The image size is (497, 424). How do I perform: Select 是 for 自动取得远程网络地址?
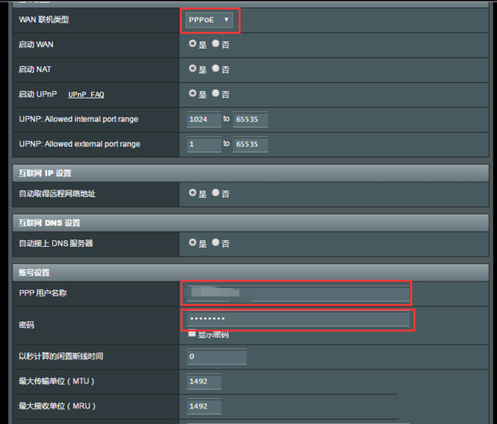[192, 193]
